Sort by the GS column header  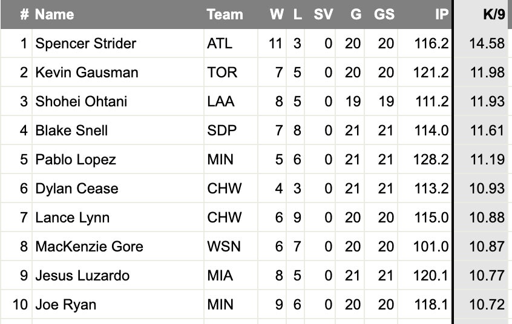coord(384,15)
